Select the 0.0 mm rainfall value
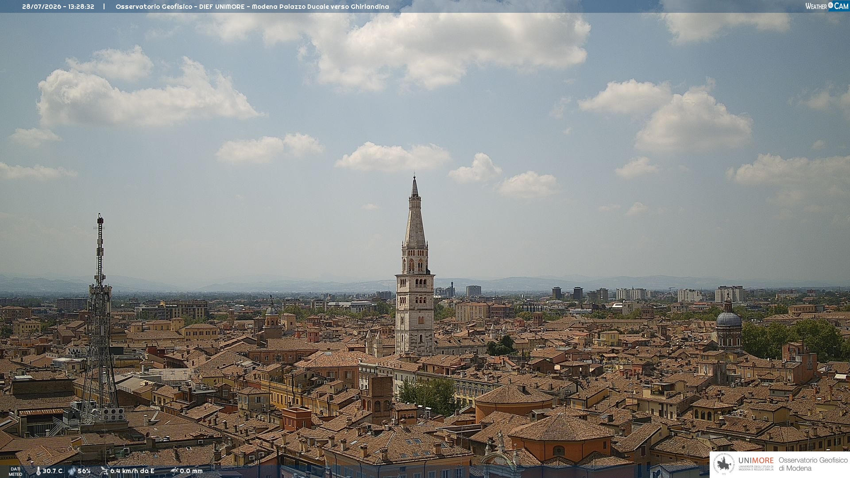The image size is (850, 478). click(x=191, y=471)
